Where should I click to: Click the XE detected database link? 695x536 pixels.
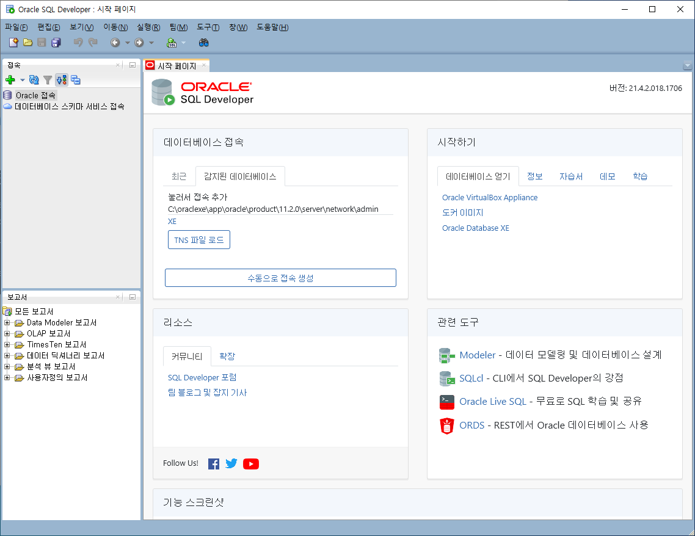click(172, 221)
